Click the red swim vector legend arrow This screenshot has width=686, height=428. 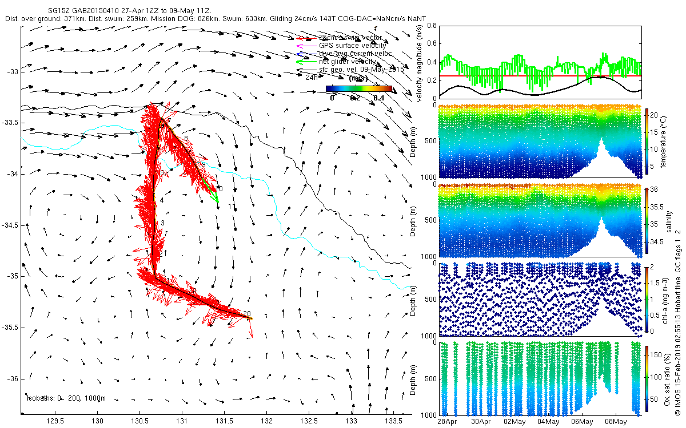tap(306, 38)
